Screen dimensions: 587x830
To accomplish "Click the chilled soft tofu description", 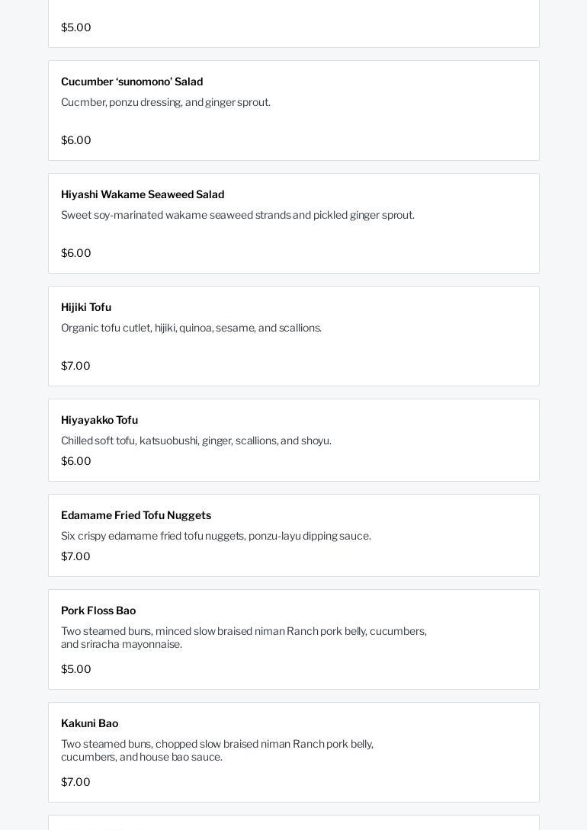I will coord(196,441).
